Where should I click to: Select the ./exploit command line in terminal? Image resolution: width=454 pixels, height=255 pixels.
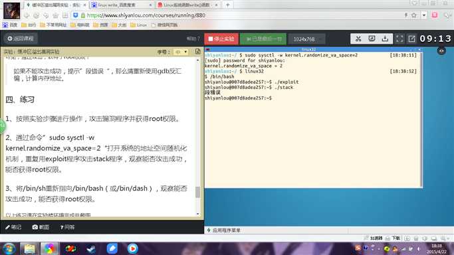pos(252,82)
